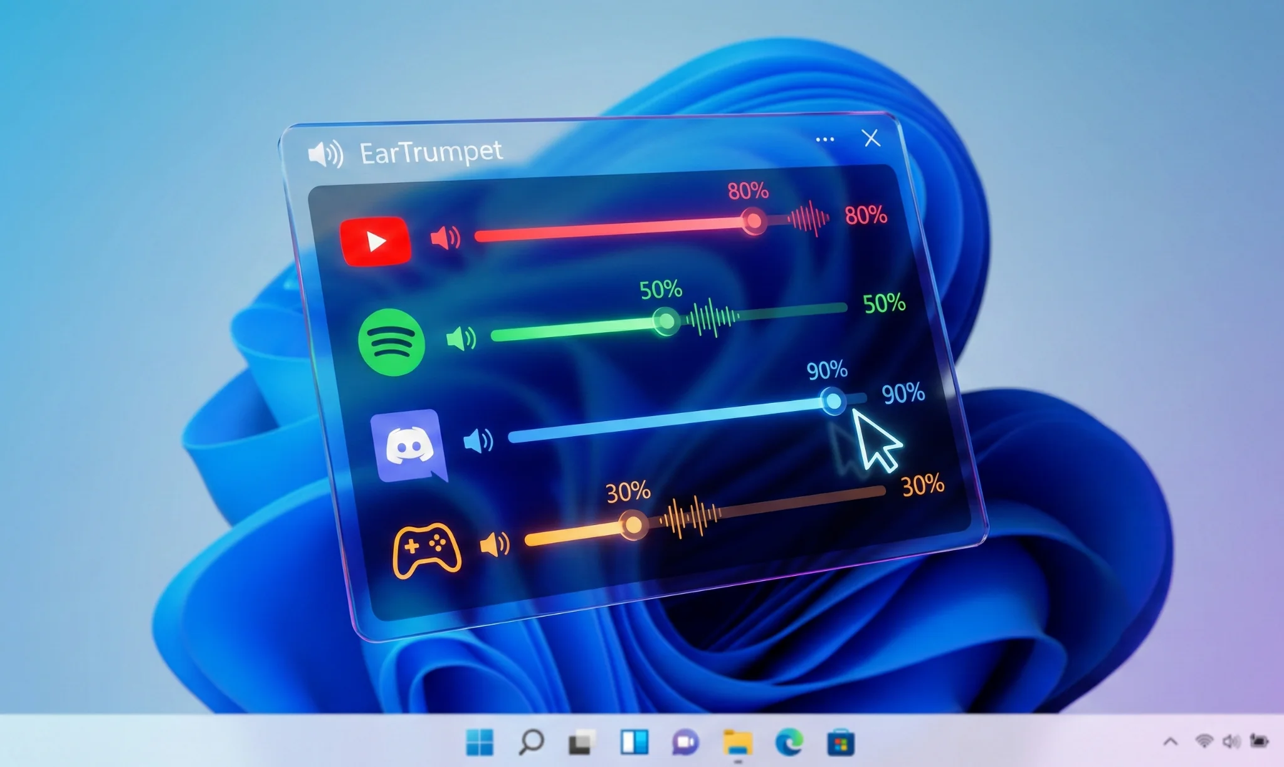
Task: Click the green Spotify volume slider knob
Action: (x=666, y=321)
